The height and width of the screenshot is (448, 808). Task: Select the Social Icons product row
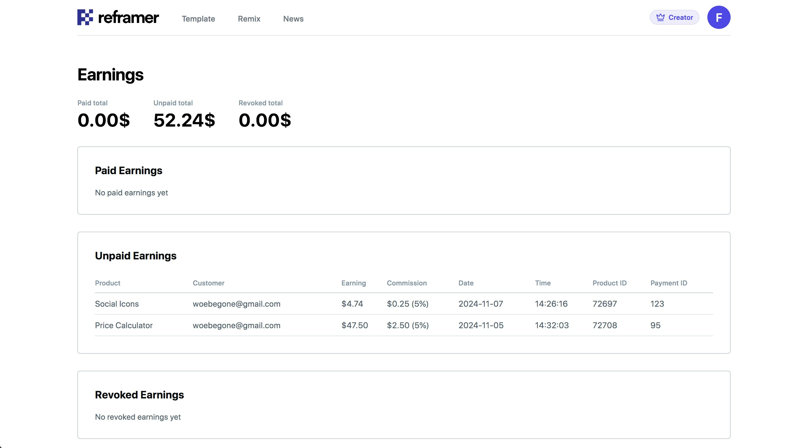point(117,304)
